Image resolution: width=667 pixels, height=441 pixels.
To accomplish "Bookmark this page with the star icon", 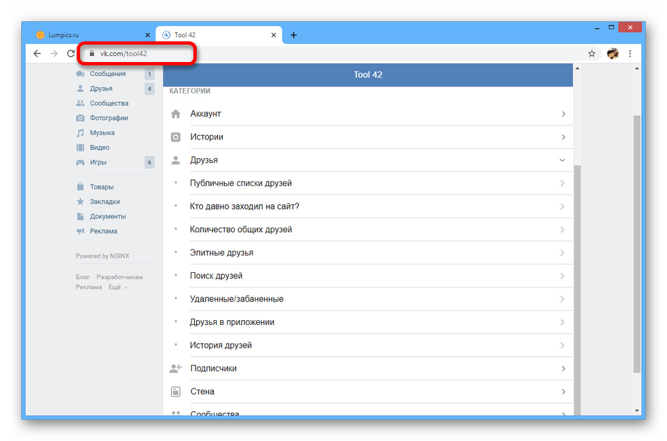I will (592, 53).
